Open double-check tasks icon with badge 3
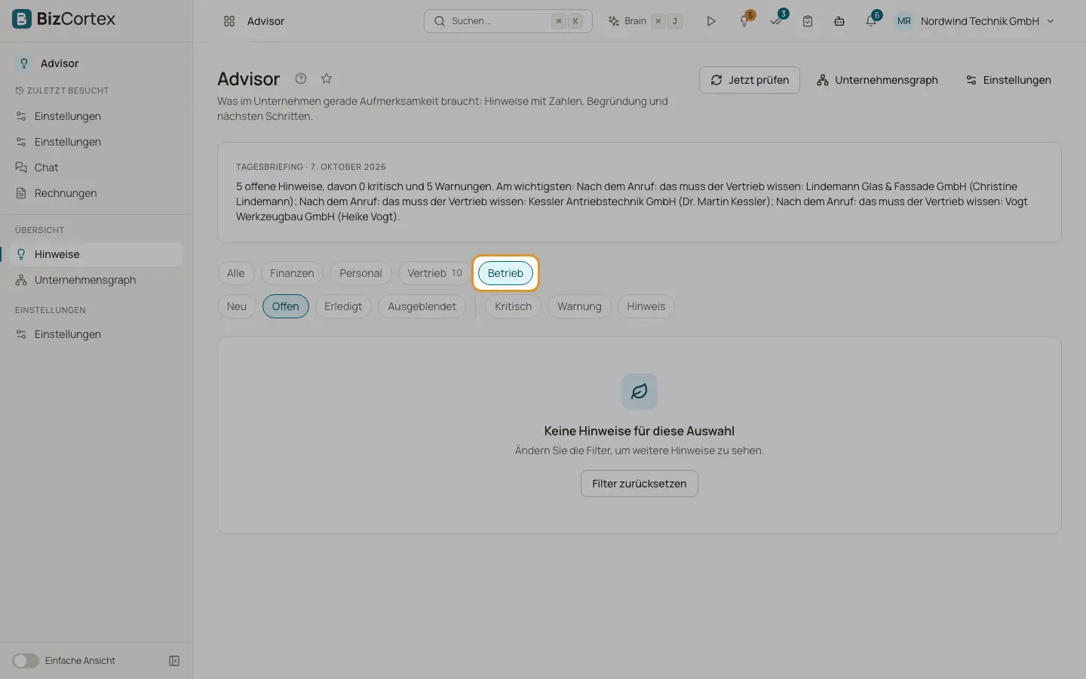The width and height of the screenshot is (1086, 679). point(777,20)
